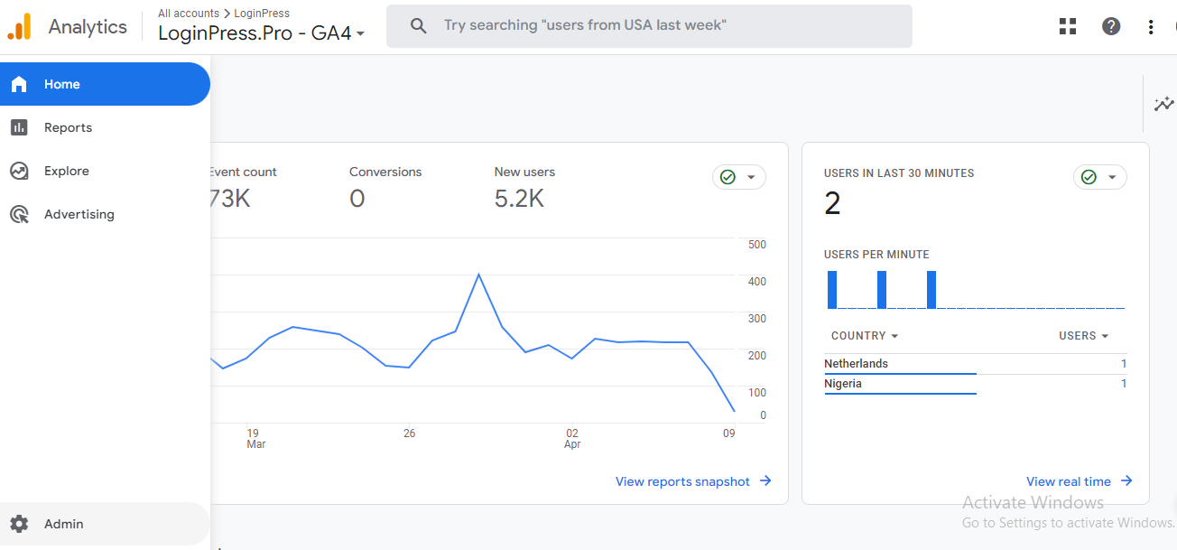Click the All accounts breadcrumb
Image resolution: width=1177 pixels, height=550 pixels.
pos(188,13)
